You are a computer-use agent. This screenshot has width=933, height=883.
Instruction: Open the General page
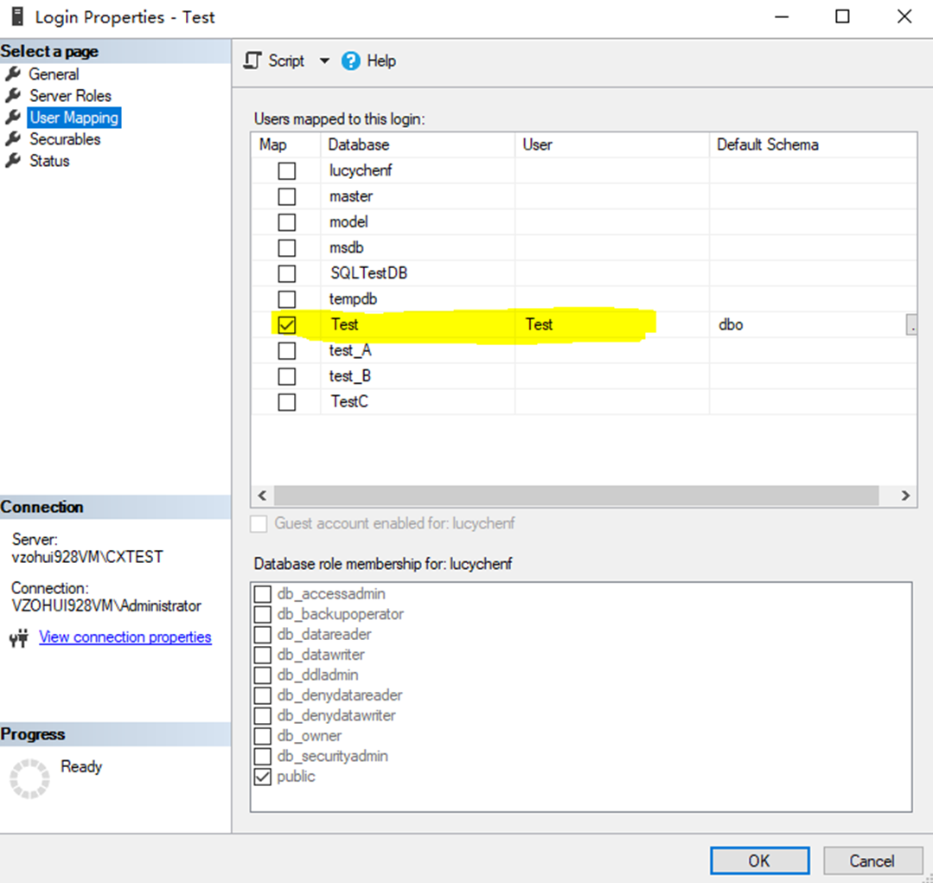54,74
